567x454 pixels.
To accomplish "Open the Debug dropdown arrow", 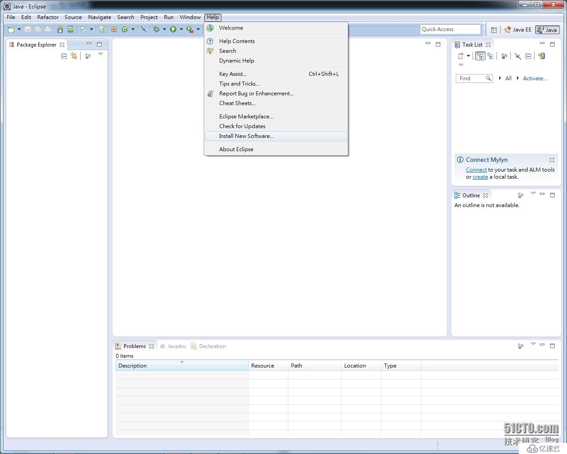I will [x=164, y=29].
